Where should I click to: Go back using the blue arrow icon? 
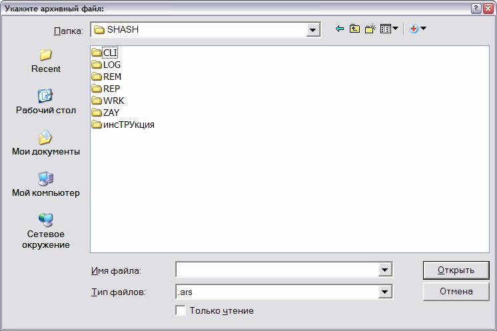click(x=340, y=29)
